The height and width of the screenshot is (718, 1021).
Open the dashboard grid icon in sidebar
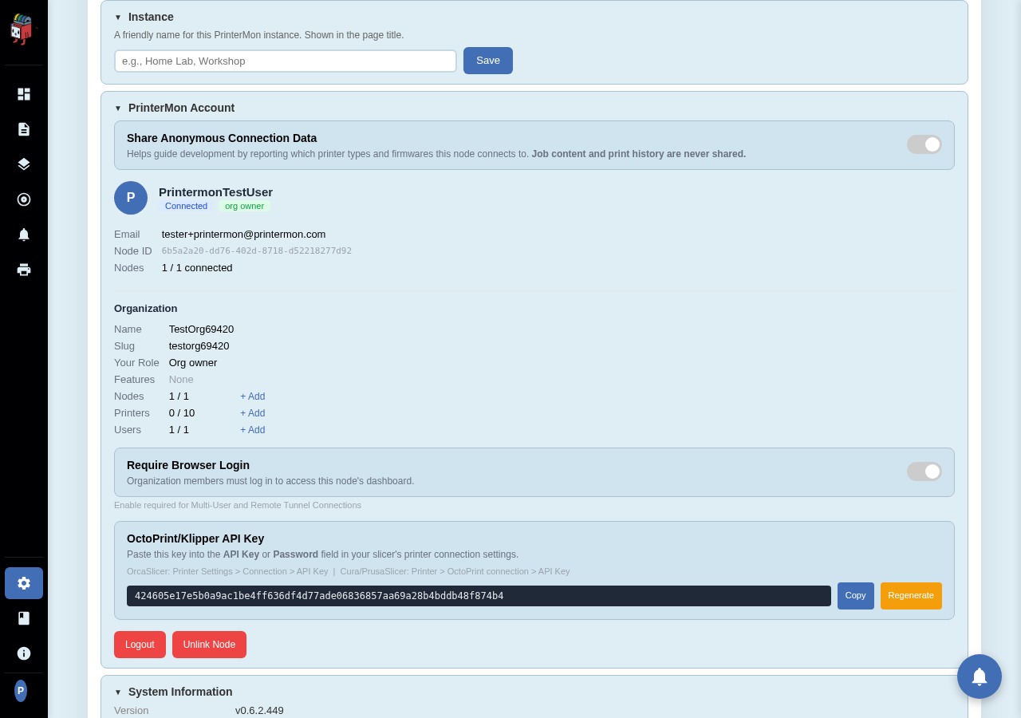point(24,94)
